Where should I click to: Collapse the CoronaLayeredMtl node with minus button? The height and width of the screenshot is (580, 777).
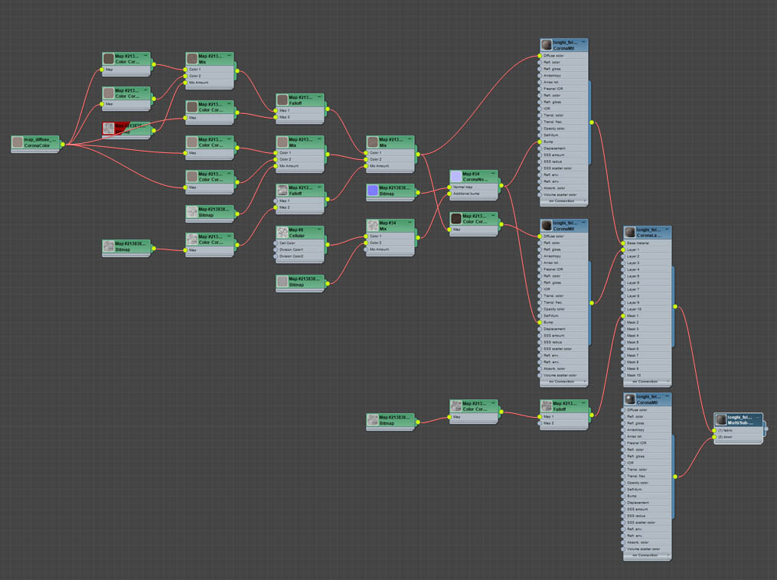pos(667,230)
